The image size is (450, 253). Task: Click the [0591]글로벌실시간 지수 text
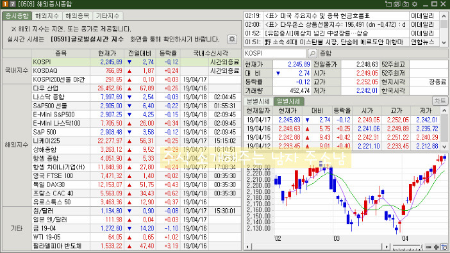tap(87, 39)
